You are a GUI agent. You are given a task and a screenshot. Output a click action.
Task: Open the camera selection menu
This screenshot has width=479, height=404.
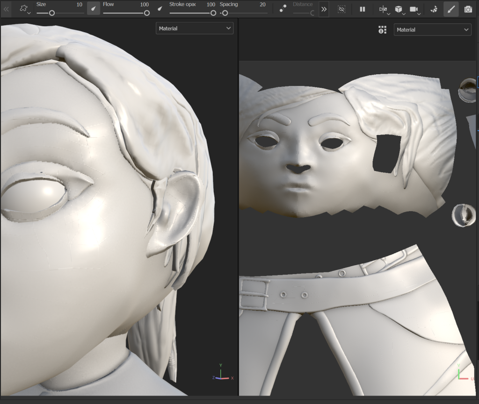(414, 9)
